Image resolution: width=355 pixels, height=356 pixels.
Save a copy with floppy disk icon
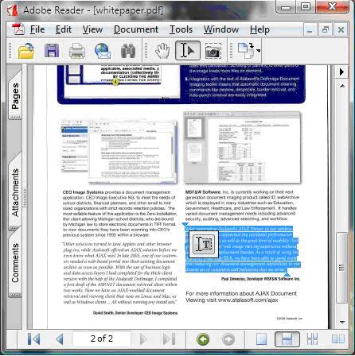click(x=52, y=51)
